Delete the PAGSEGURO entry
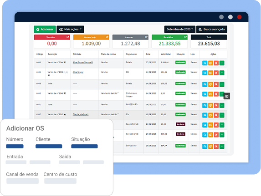The height and width of the screenshot is (196, 261). coord(216,105)
